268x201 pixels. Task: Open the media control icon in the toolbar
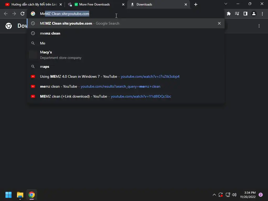click(x=237, y=14)
